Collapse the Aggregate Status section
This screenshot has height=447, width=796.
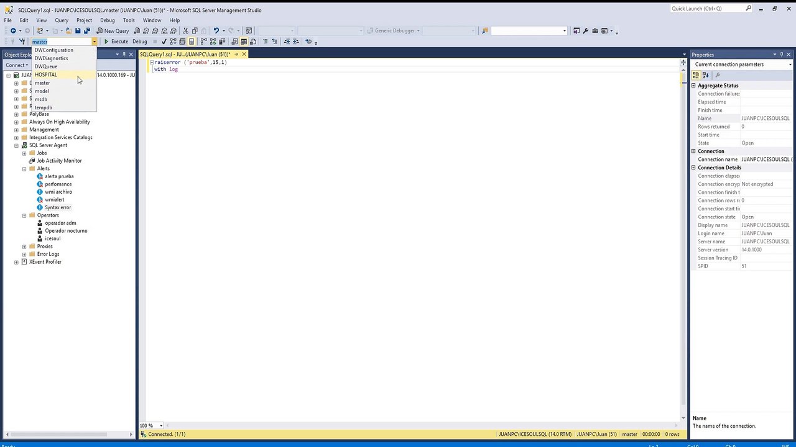point(694,86)
